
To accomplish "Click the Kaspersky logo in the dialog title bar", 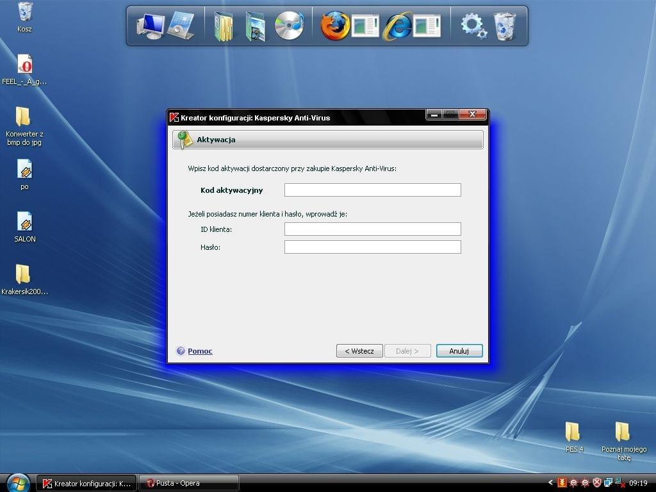I will [174, 118].
